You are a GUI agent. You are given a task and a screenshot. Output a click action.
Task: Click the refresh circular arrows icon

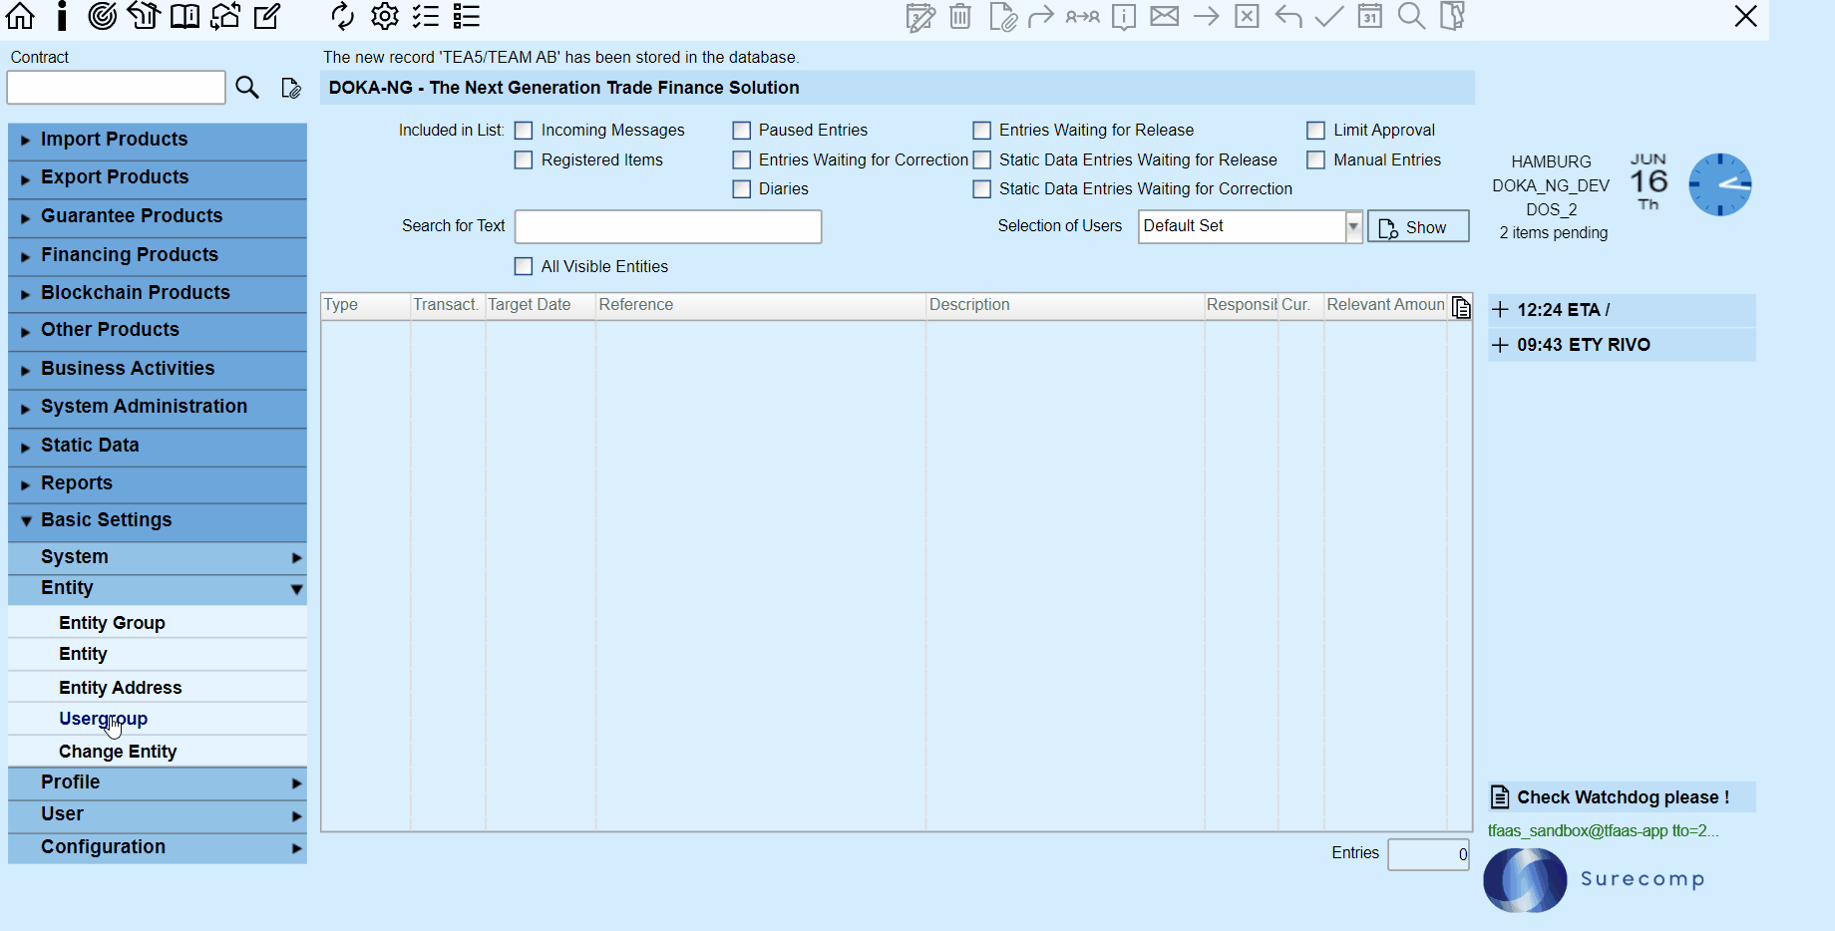(342, 16)
